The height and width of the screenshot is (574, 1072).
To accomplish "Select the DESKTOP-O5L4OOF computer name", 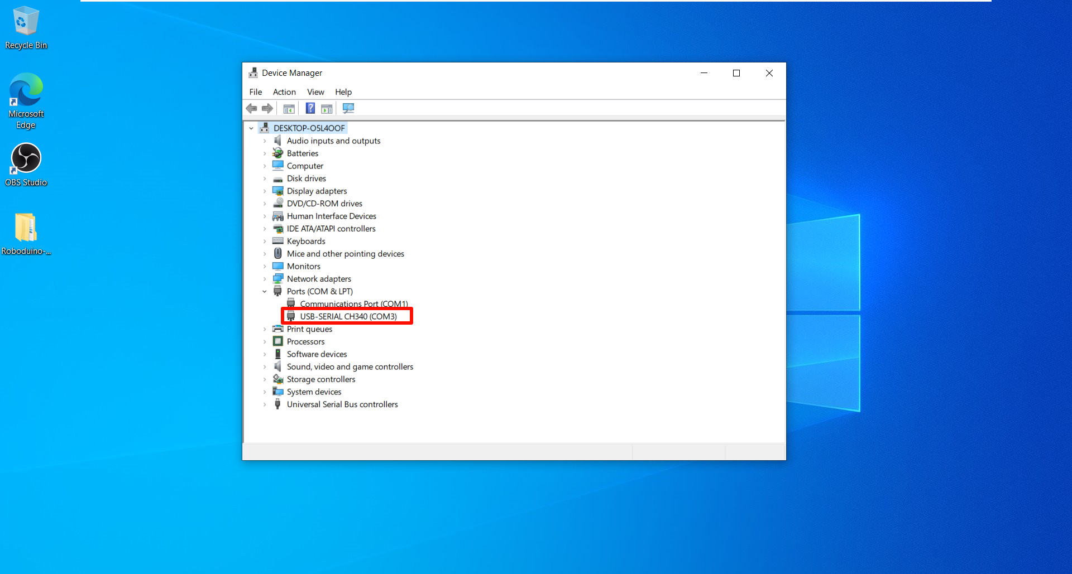I will [x=309, y=128].
